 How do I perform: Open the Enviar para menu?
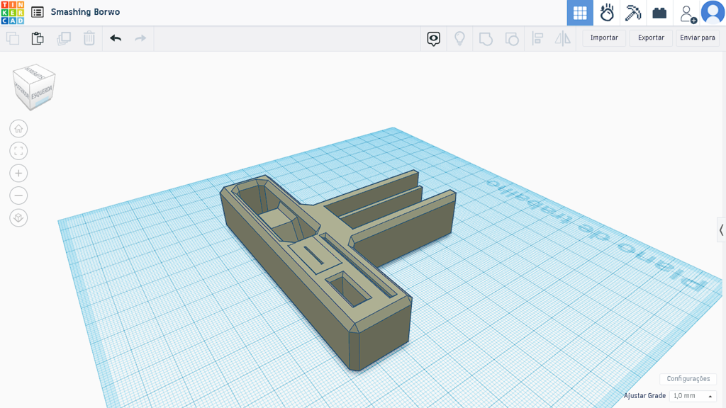click(x=697, y=38)
